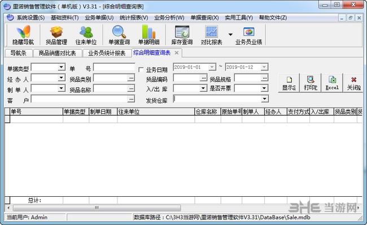Open the 帮助文件(Z) menu
This screenshot has width=367, height=225.
(273, 17)
